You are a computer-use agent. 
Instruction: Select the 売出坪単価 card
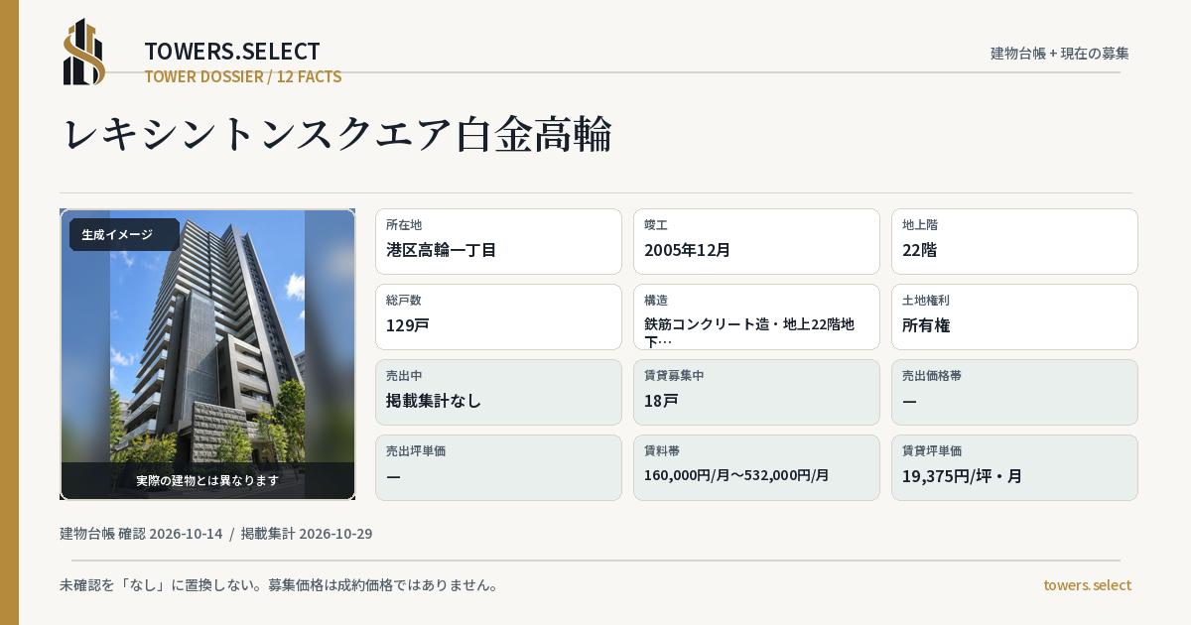pos(498,467)
